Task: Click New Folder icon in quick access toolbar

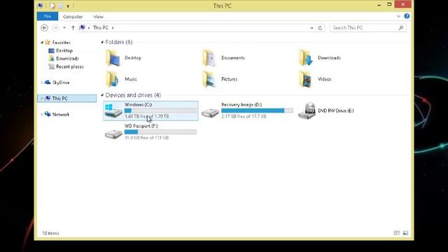Action: pyautogui.click(x=61, y=6)
